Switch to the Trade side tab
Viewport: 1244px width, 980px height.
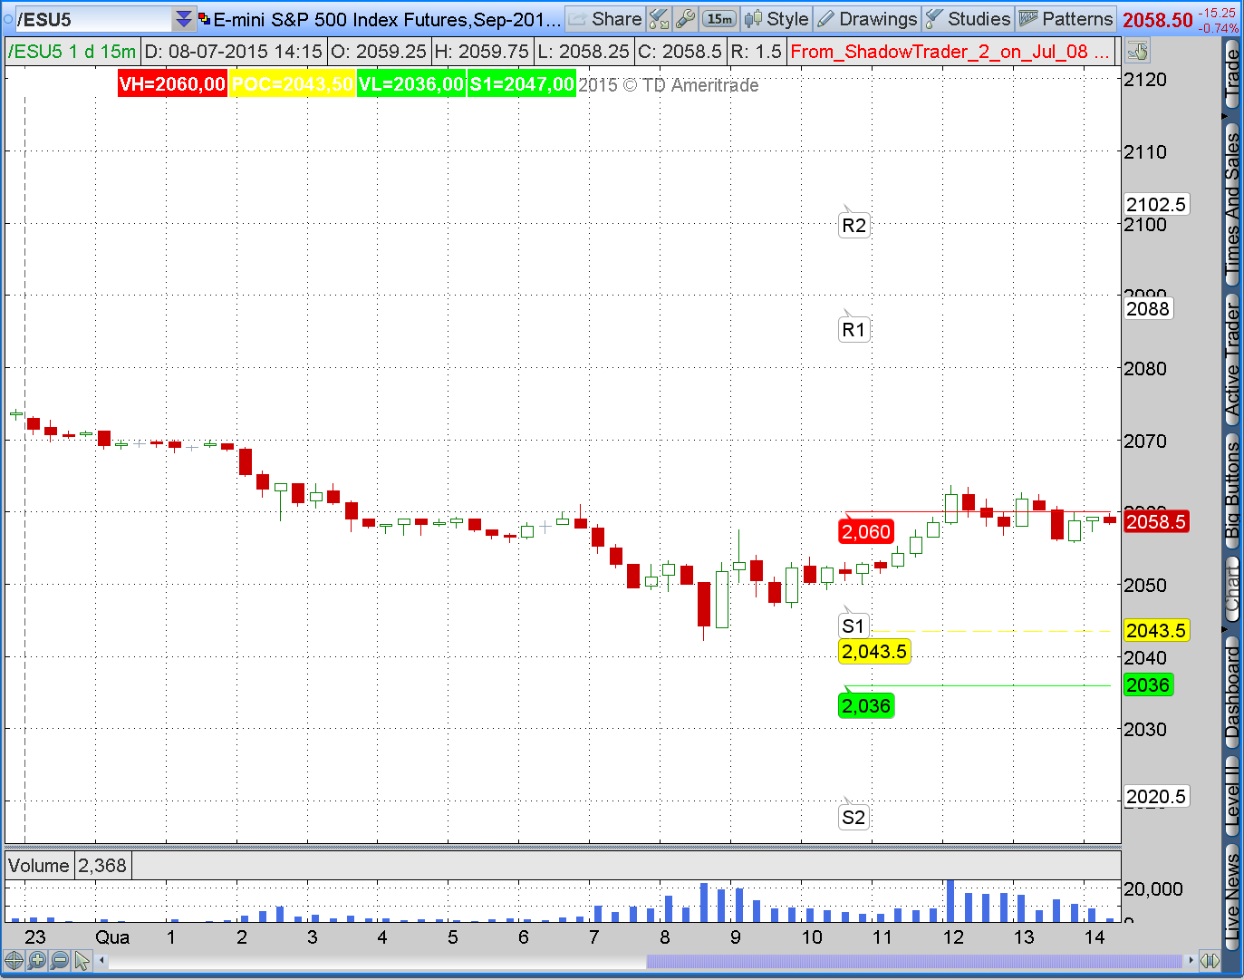click(1232, 76)
